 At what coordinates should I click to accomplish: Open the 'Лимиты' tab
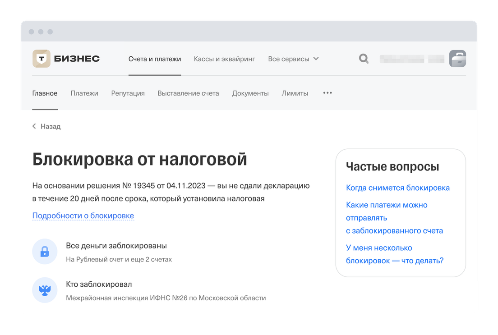[295, 93]
